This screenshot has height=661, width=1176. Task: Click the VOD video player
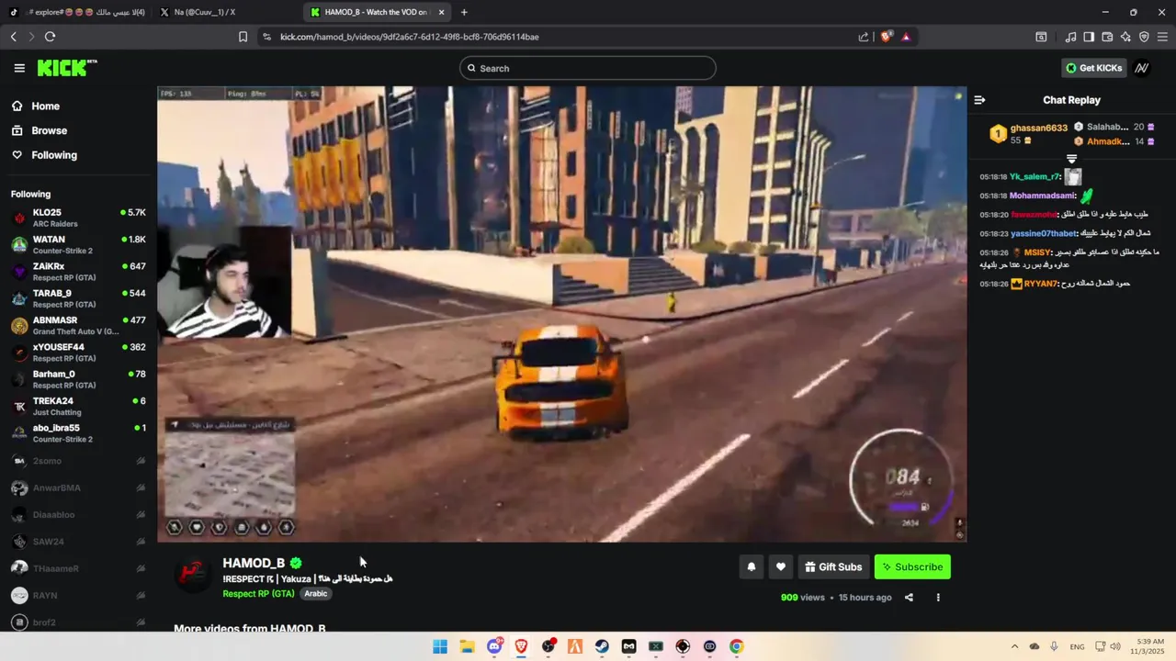561,314
